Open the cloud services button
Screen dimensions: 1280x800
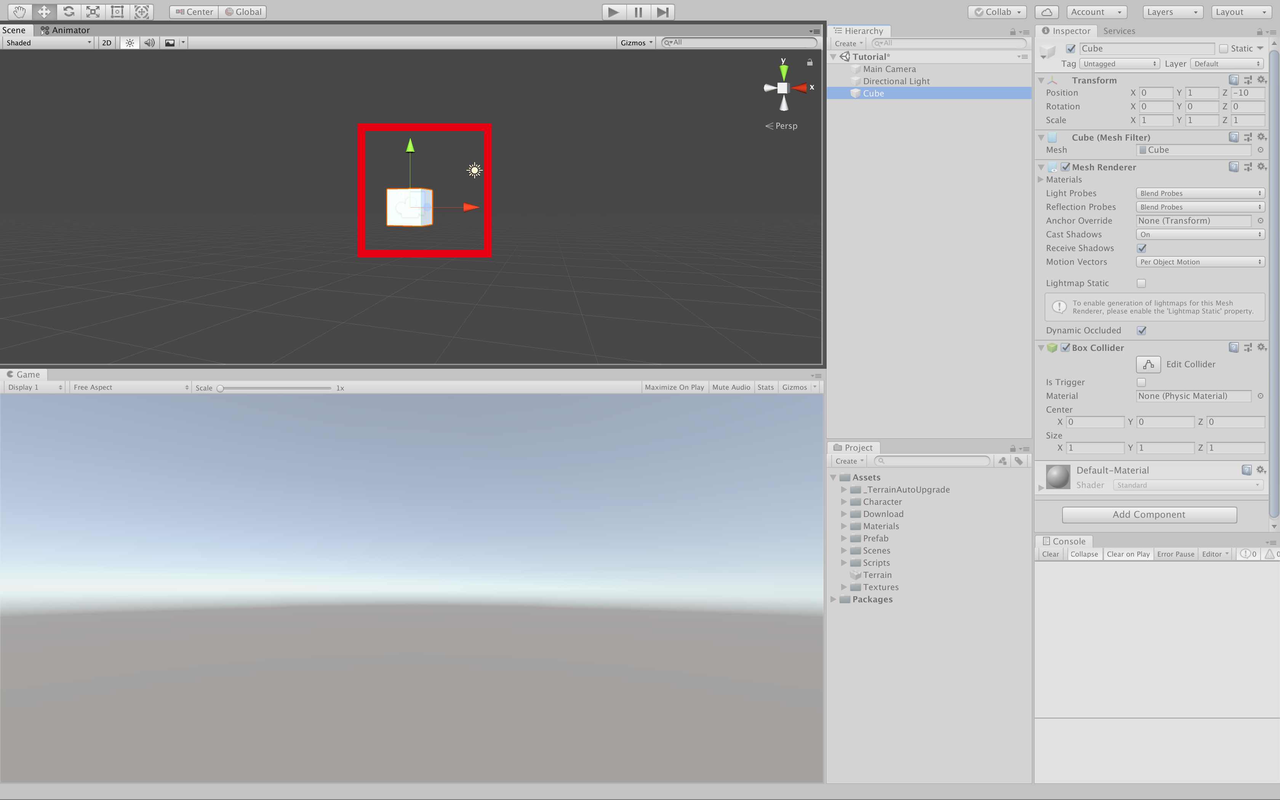coord(1046,12)
